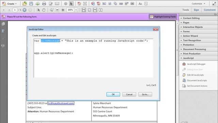Click the 'Go to...' button

click(145, 94)
